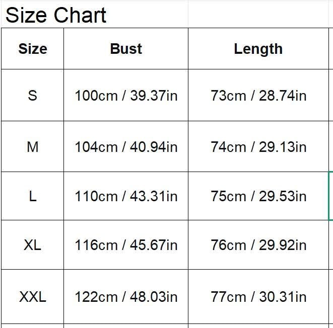The height and width of the screenshot is (328, 333).
Task: Click the S size cell
Action: point(32,95)
